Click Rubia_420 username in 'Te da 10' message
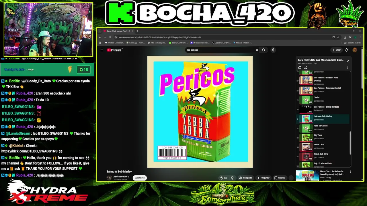The image size is (367, 206). 25,100
